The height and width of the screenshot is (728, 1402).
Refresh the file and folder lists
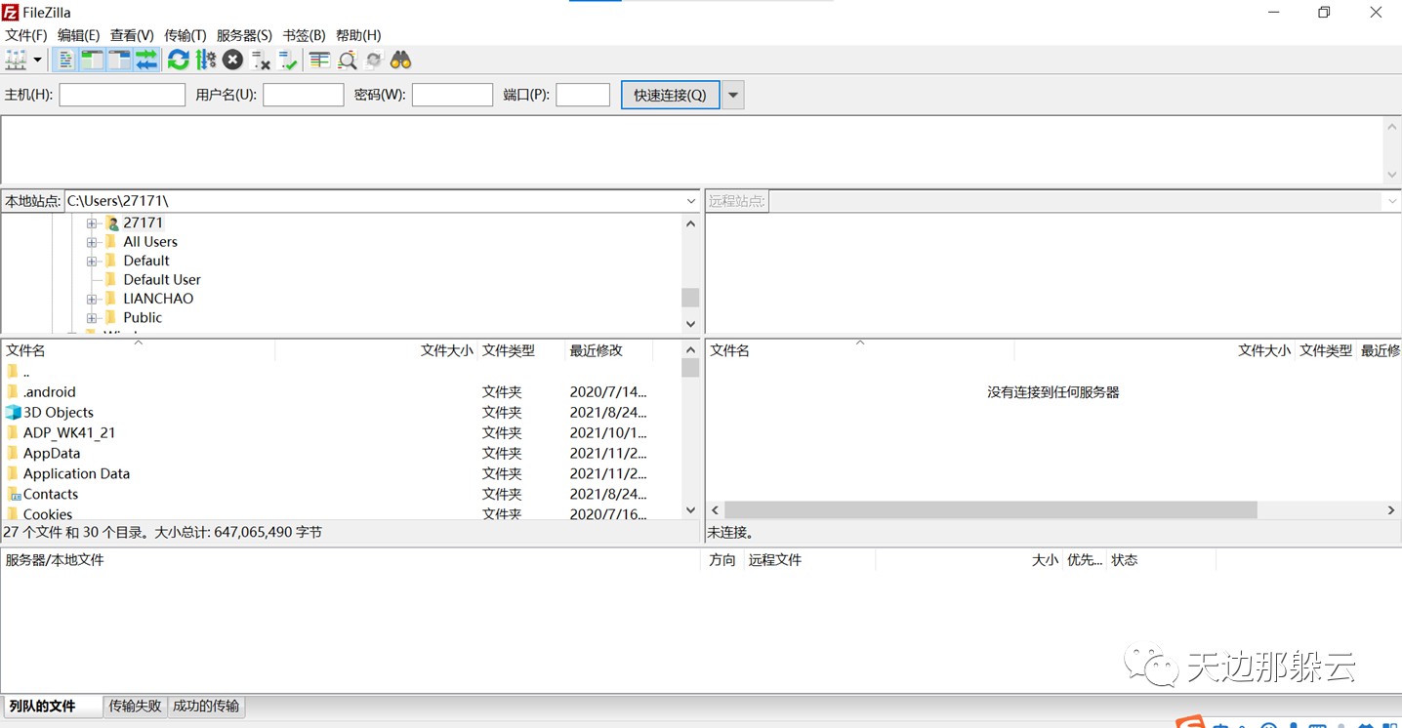click(179, 61)
